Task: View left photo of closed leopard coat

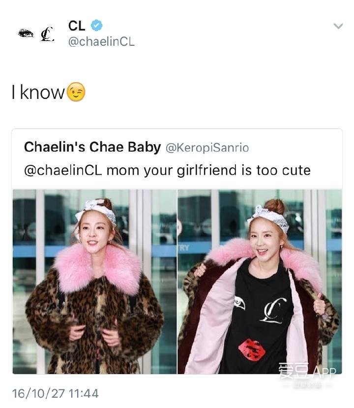Action: tap(94, 282)
